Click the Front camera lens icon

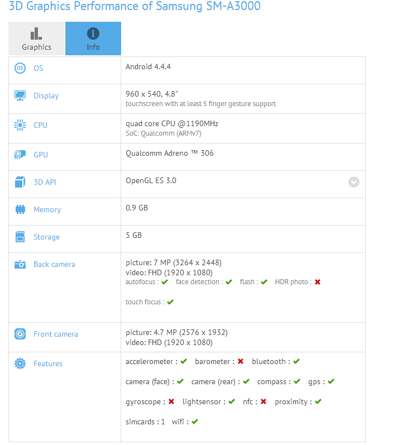coord(20,334)
